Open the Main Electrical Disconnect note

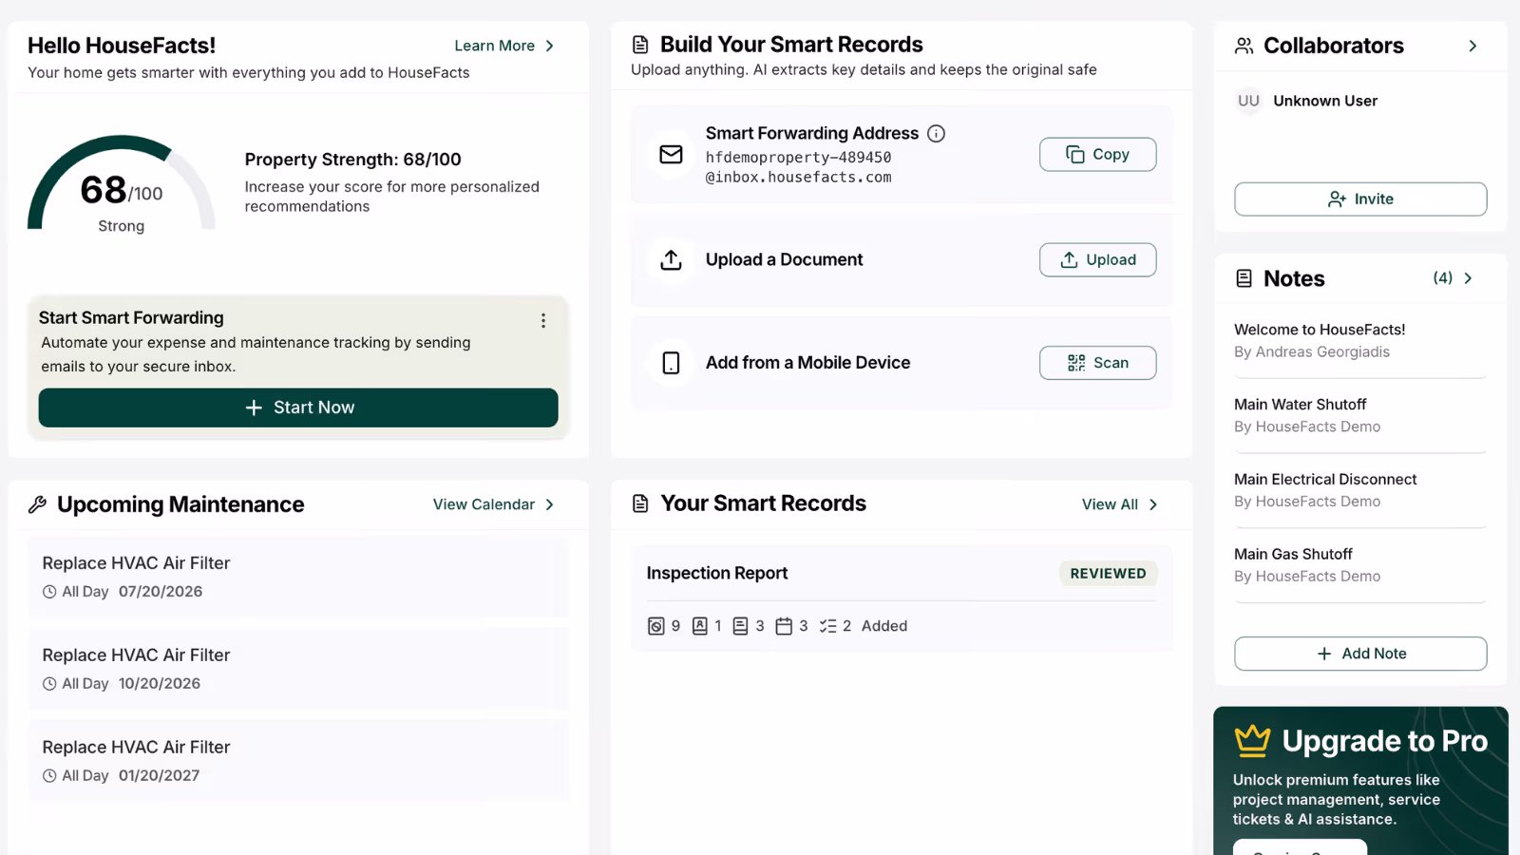coord(1359,490)
